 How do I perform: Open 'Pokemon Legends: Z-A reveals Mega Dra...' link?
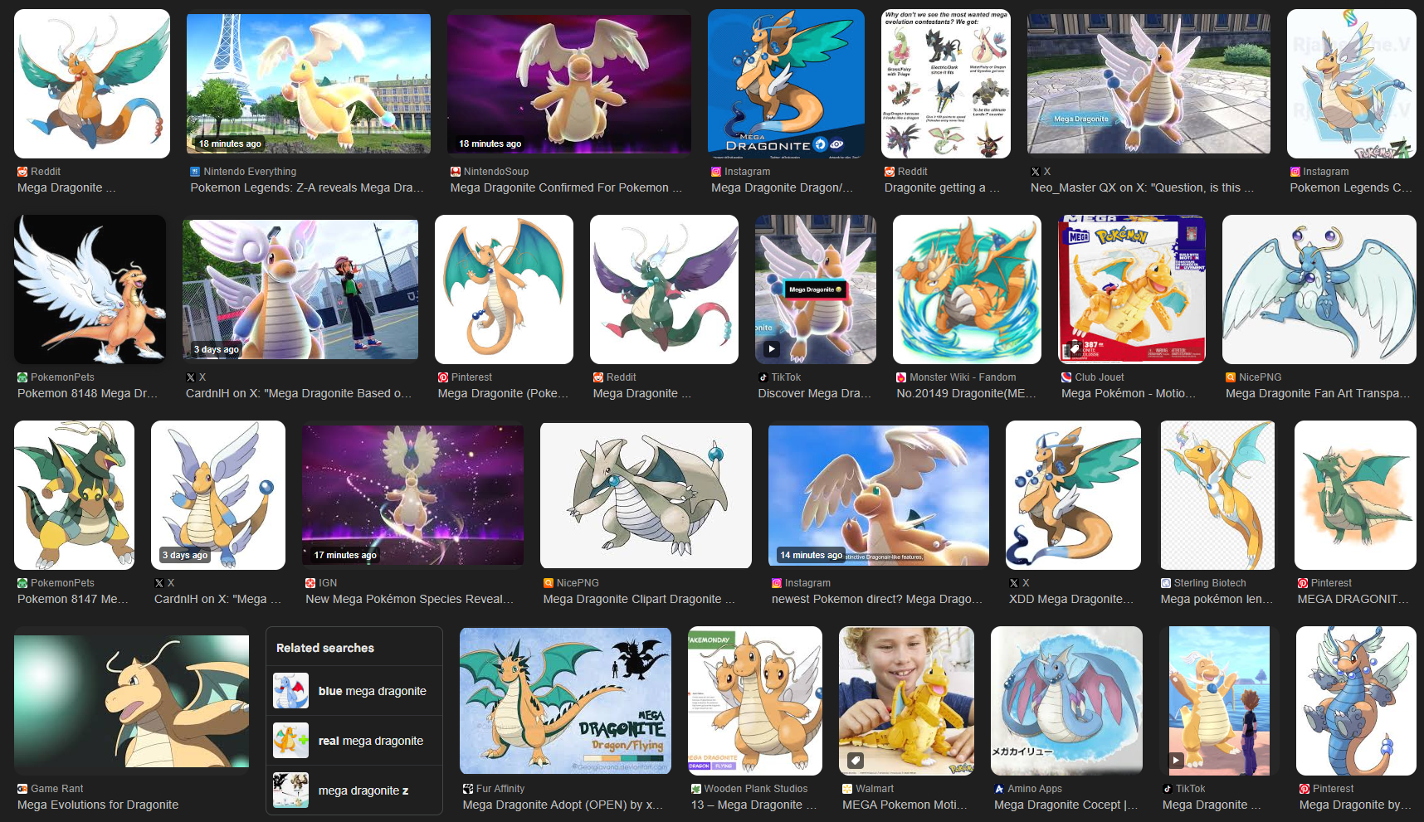pos(307,187)
